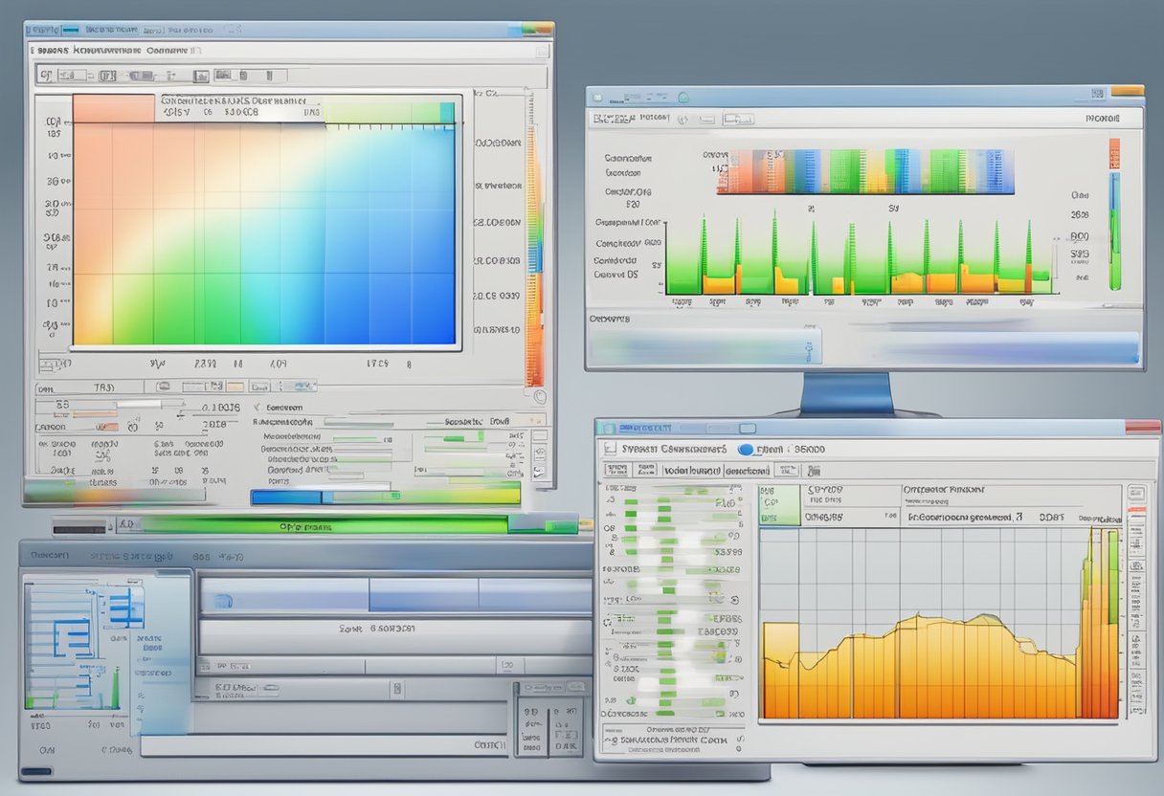This screenshot has width=1164, height=796.
Task: Click the top icon in right sidebar of area chart
Action: point(1136,494)
